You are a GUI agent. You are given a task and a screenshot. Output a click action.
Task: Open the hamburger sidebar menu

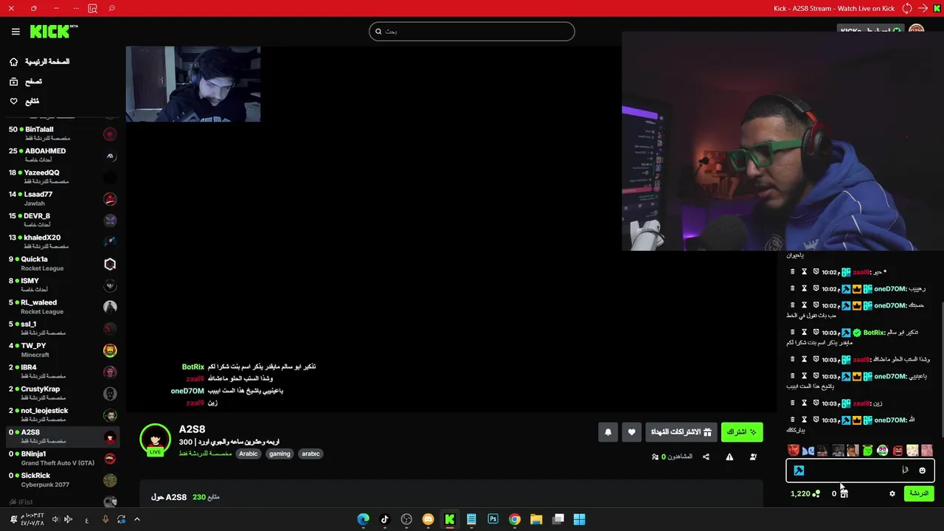point(15,32)
